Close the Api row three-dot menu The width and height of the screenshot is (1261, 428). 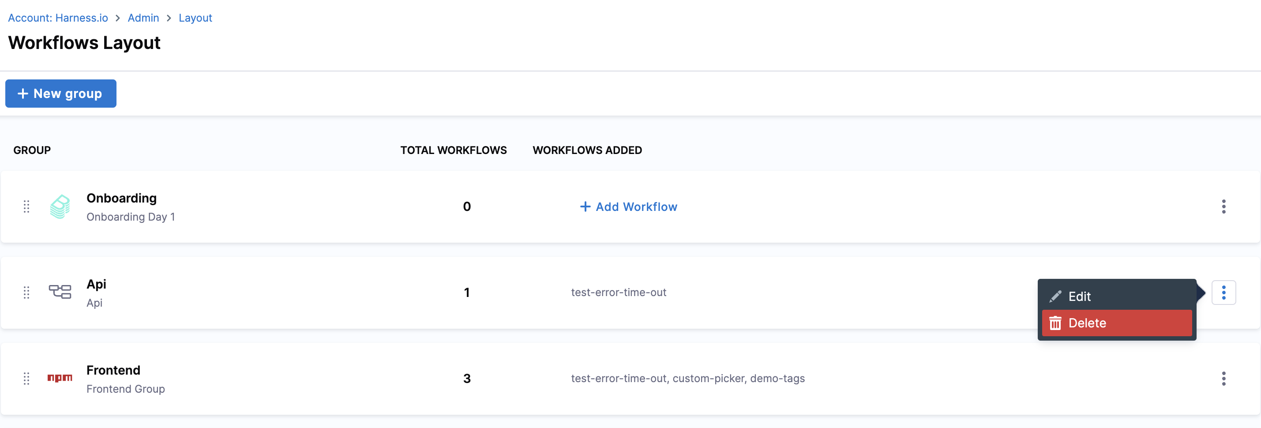(1223, 293)
